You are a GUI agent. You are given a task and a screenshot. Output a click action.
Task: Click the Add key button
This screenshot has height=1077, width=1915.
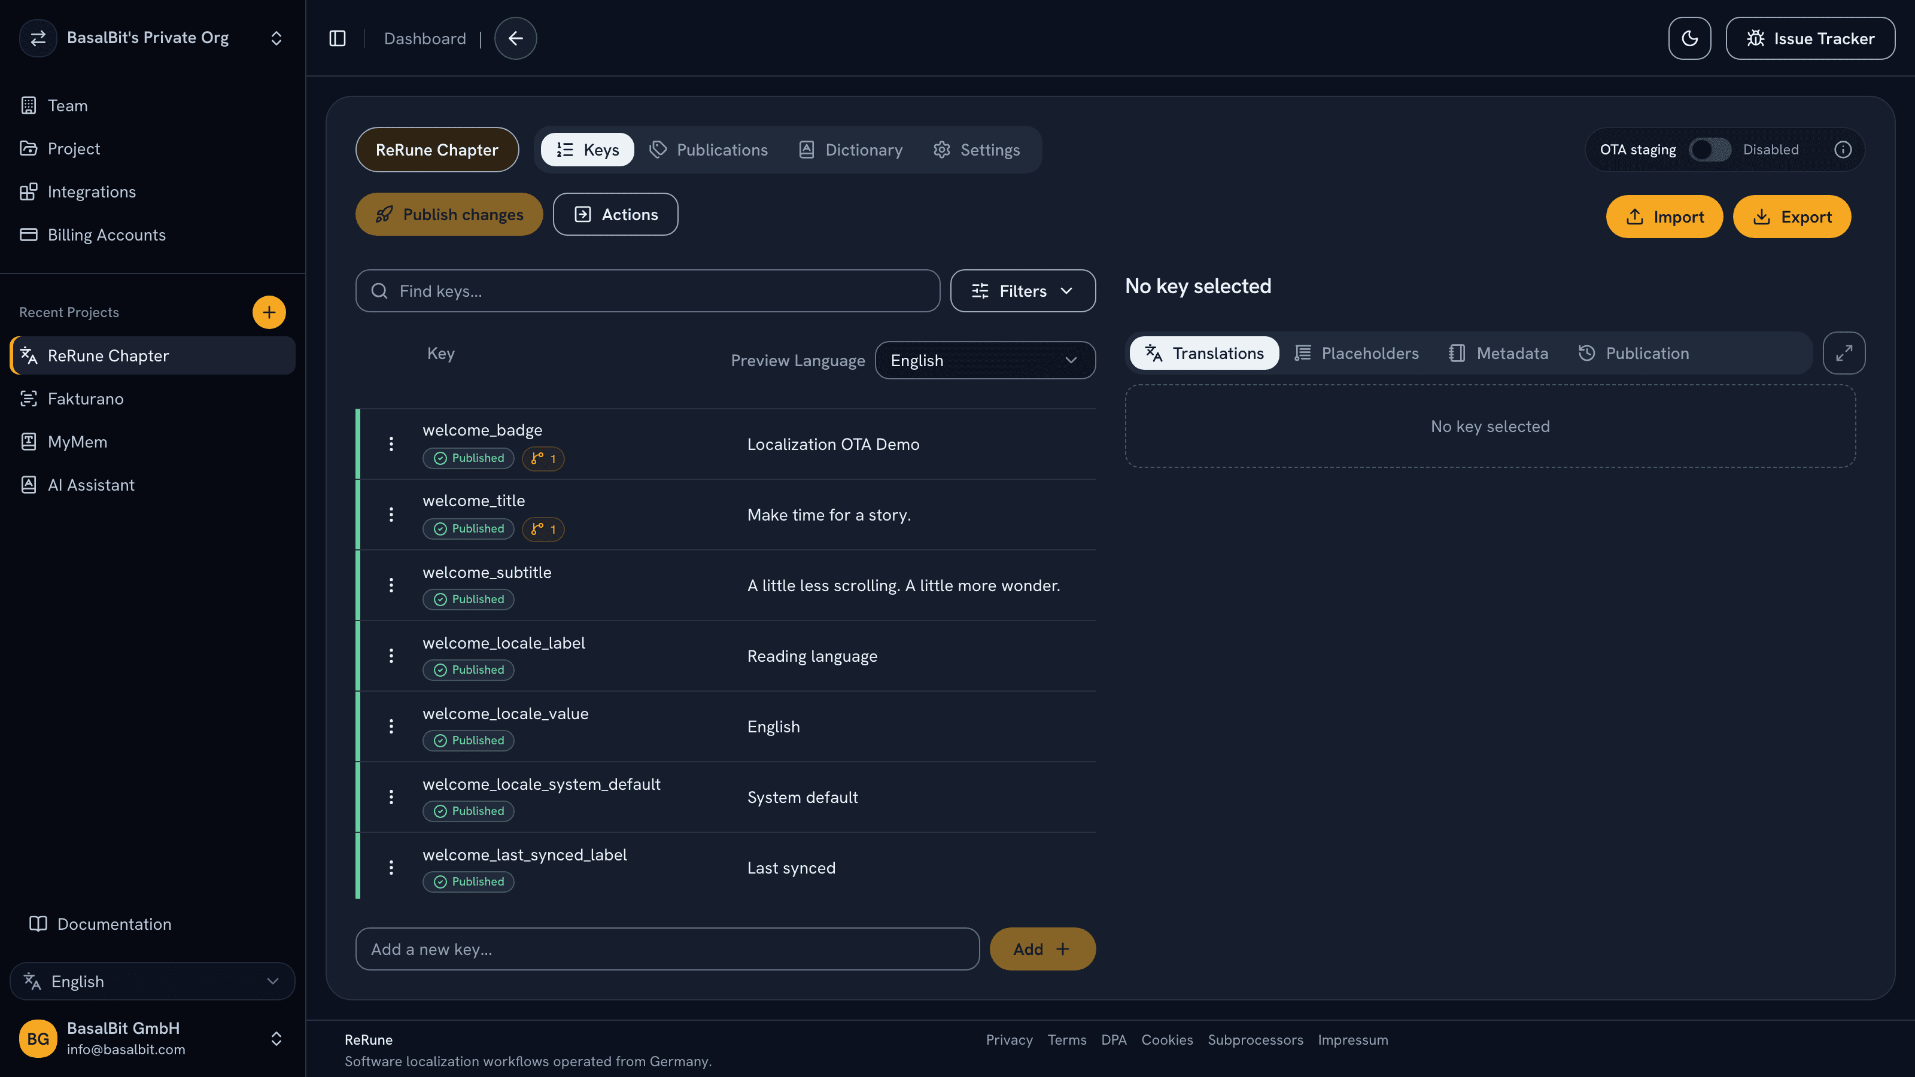[x=1042, y=948]
